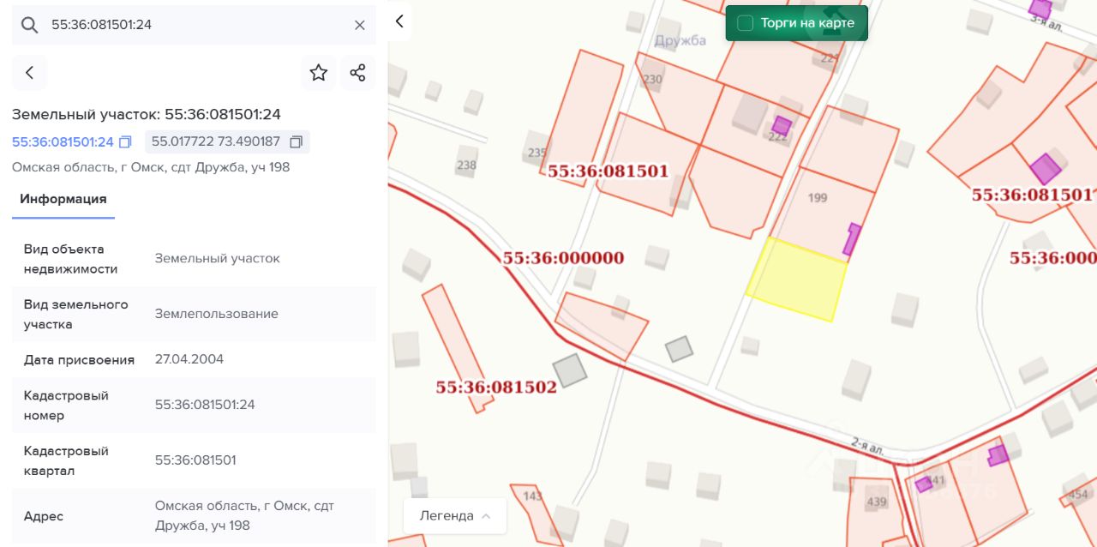Copy coordinates 55.017722 73.490187 icon
Image resolution: width=1097 pixels, height=547 pixels.
point(297,141)
